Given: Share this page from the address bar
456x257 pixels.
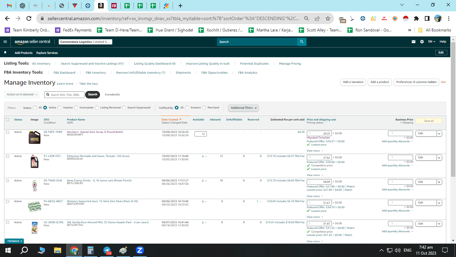Looking at the screenshot, I should point(317,18).
